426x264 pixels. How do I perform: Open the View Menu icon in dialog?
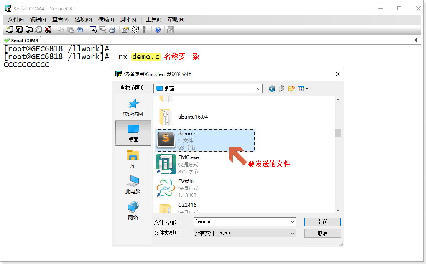pyautogui.click(x=303, y=89)
